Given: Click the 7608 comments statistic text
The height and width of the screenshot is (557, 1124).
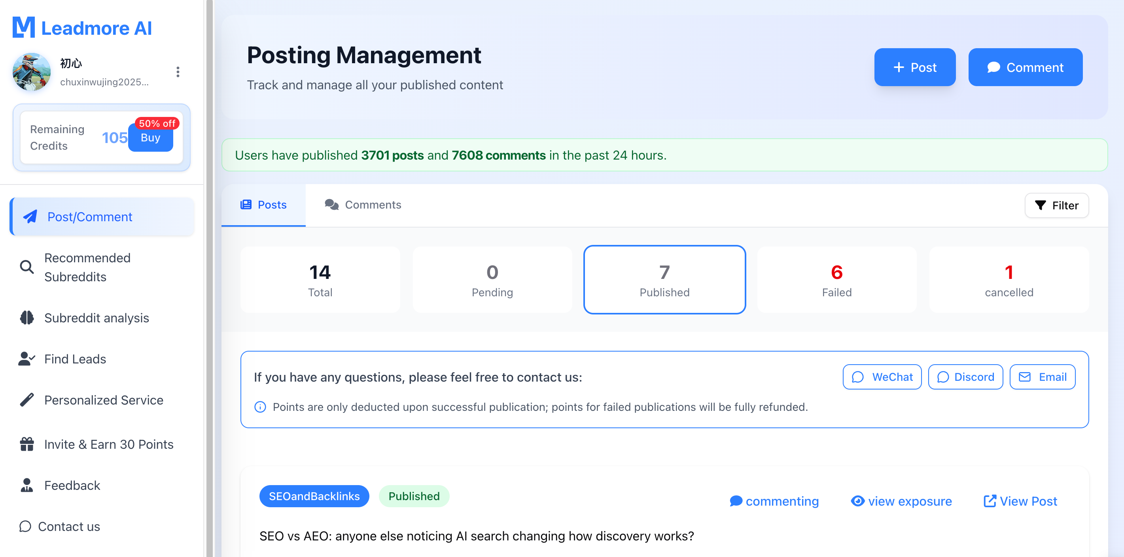Looking at the screenshot, I should 498,155.
